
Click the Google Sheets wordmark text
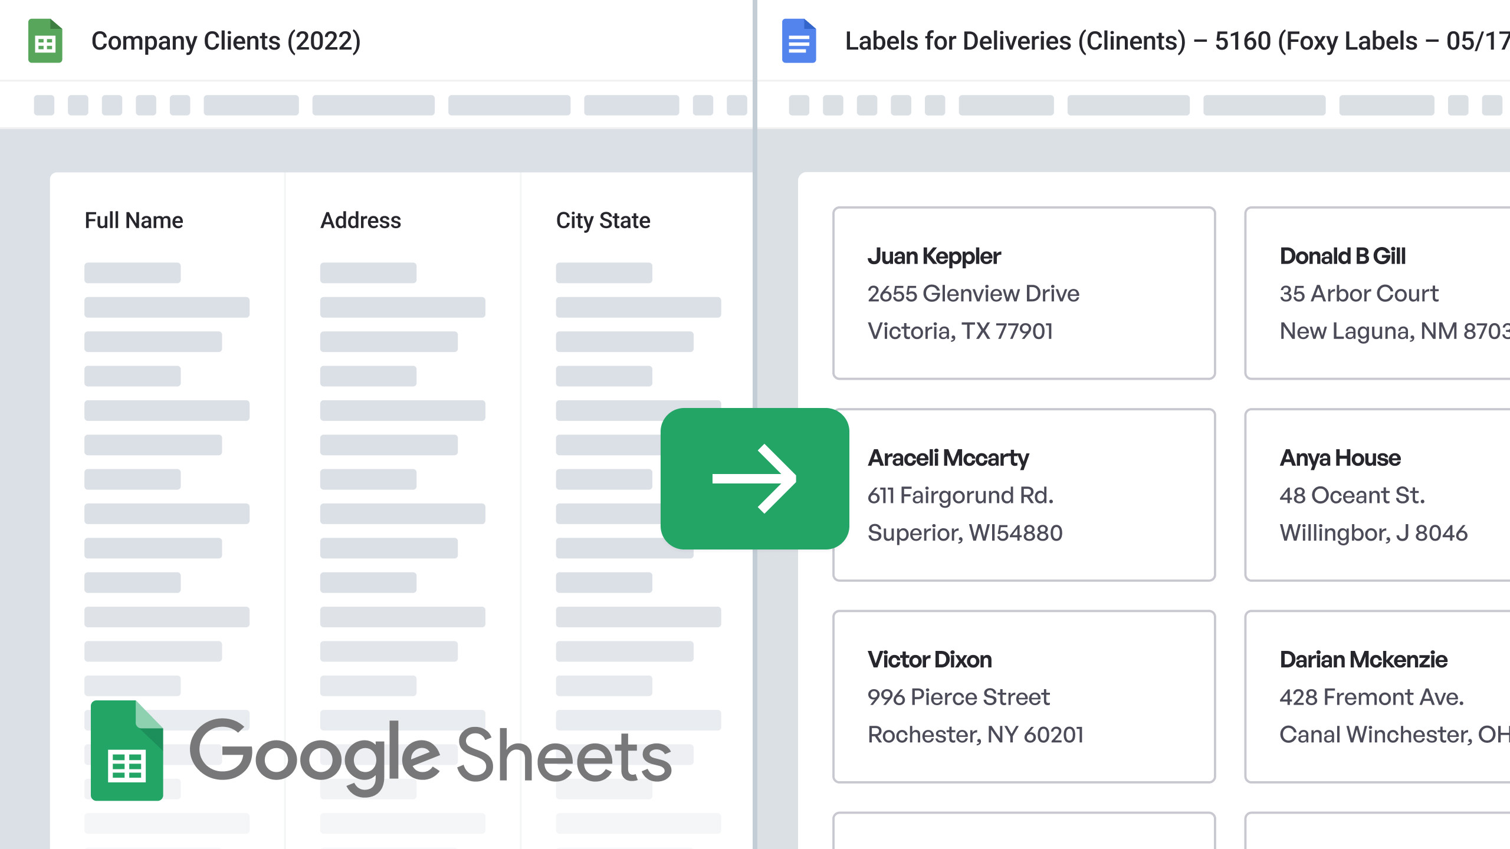pos(431,756)
